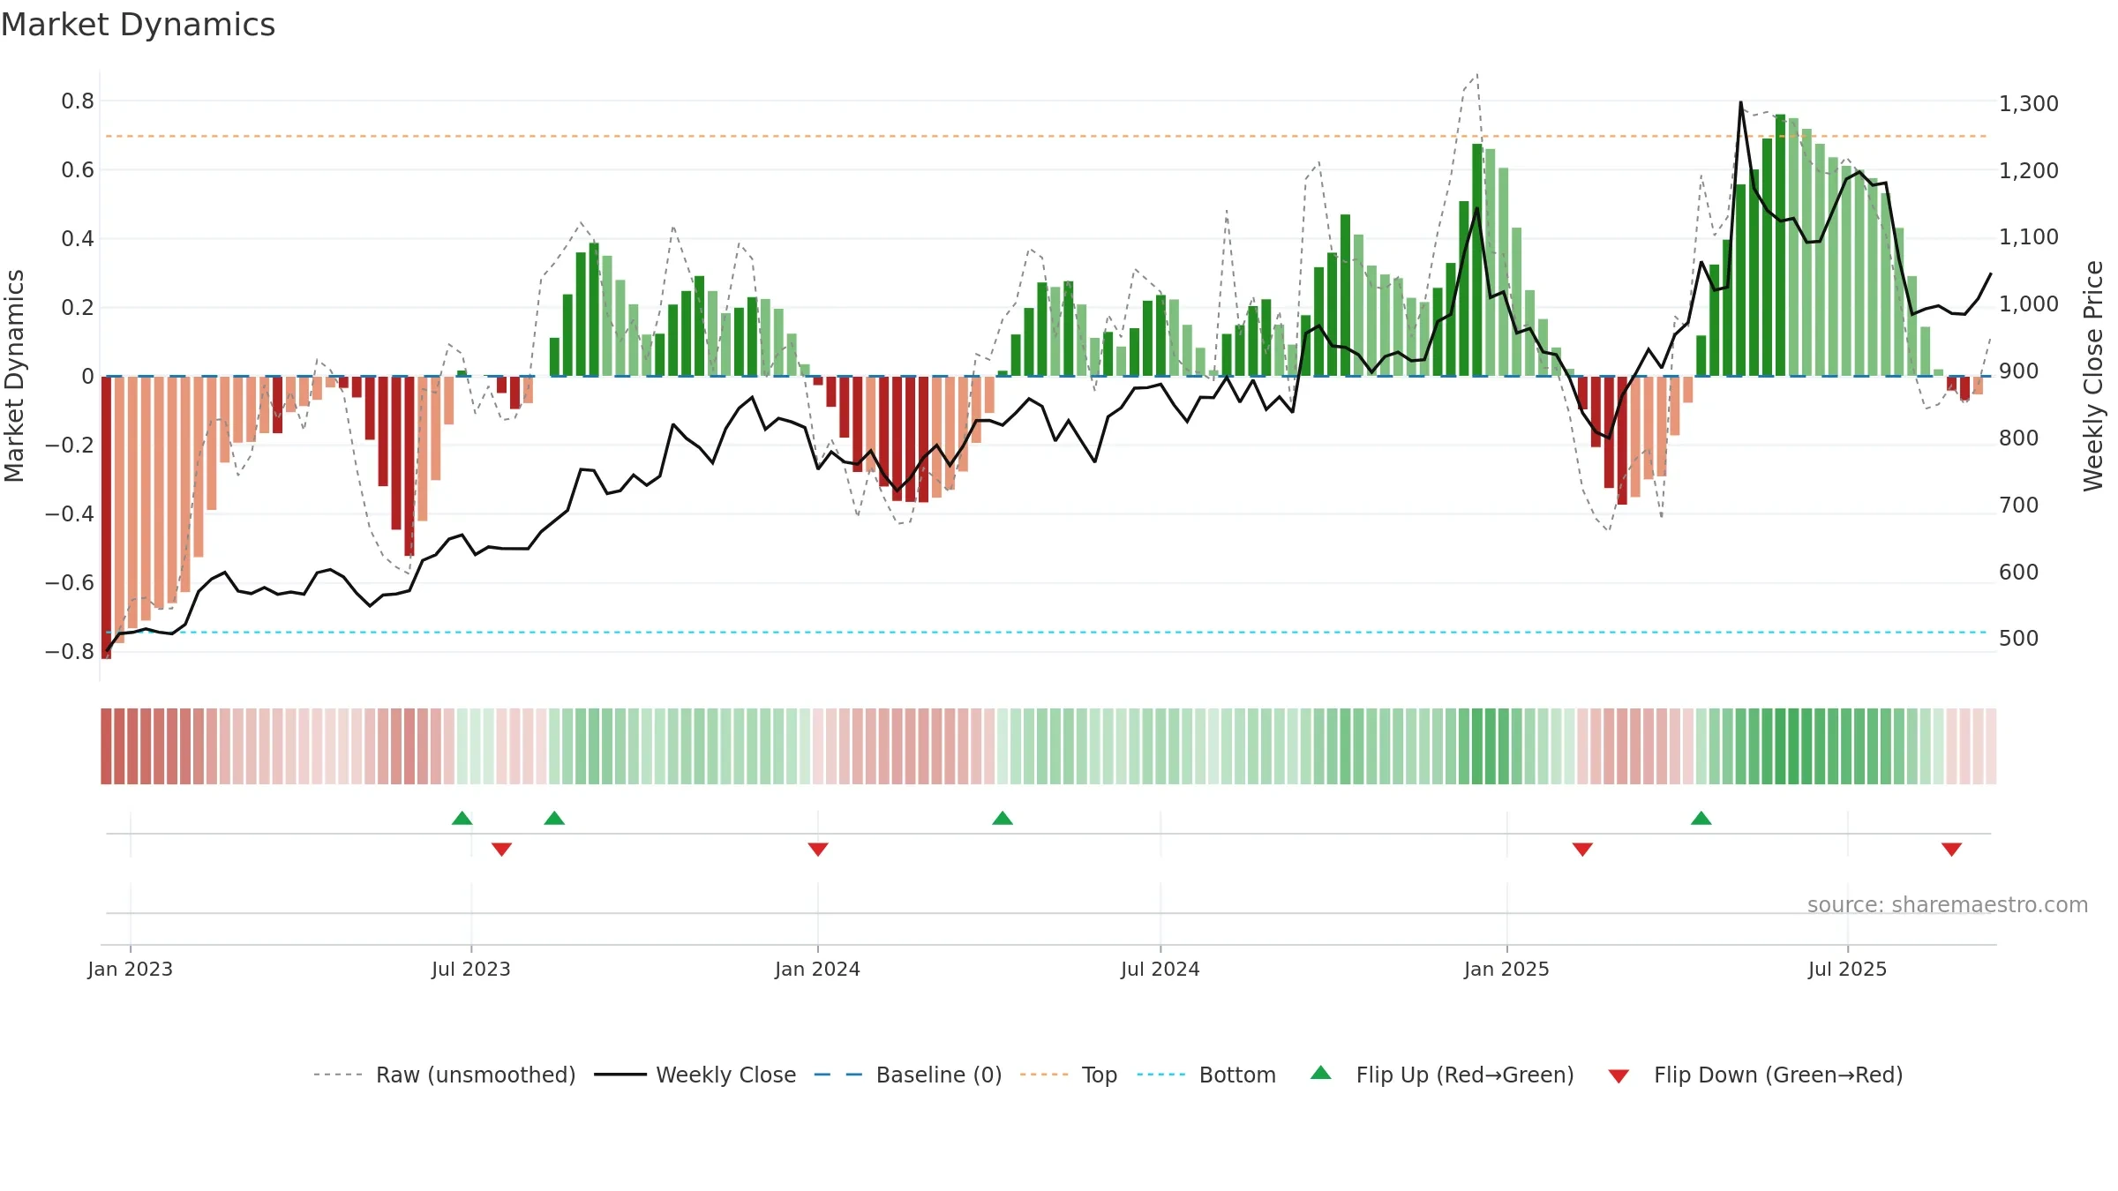Click the first green flip-up marker before Jul 2023
Image resolution: width=2118 pixels, height=1191 pixels.
[462, 818]
